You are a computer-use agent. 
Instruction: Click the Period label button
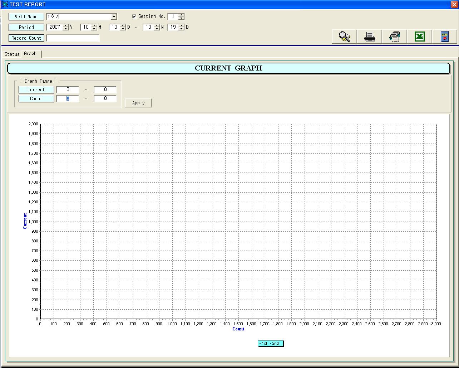click(x=26, y=27)
